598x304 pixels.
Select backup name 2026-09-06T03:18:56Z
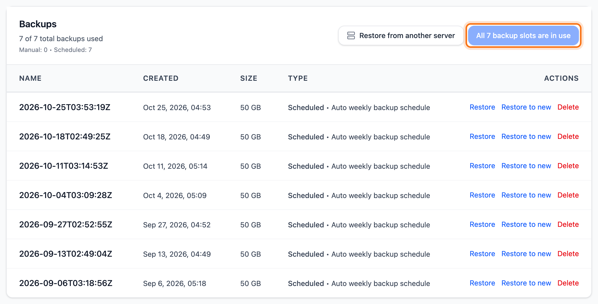(66, 283)
